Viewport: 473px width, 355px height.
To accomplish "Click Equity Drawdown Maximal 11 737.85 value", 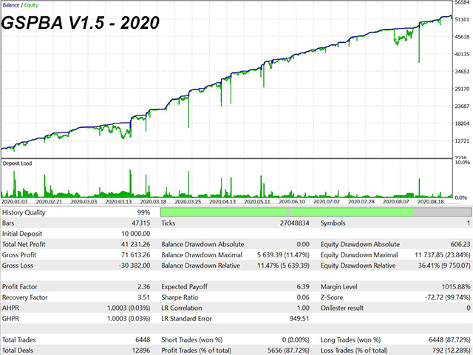I will (x=443, y=255).
